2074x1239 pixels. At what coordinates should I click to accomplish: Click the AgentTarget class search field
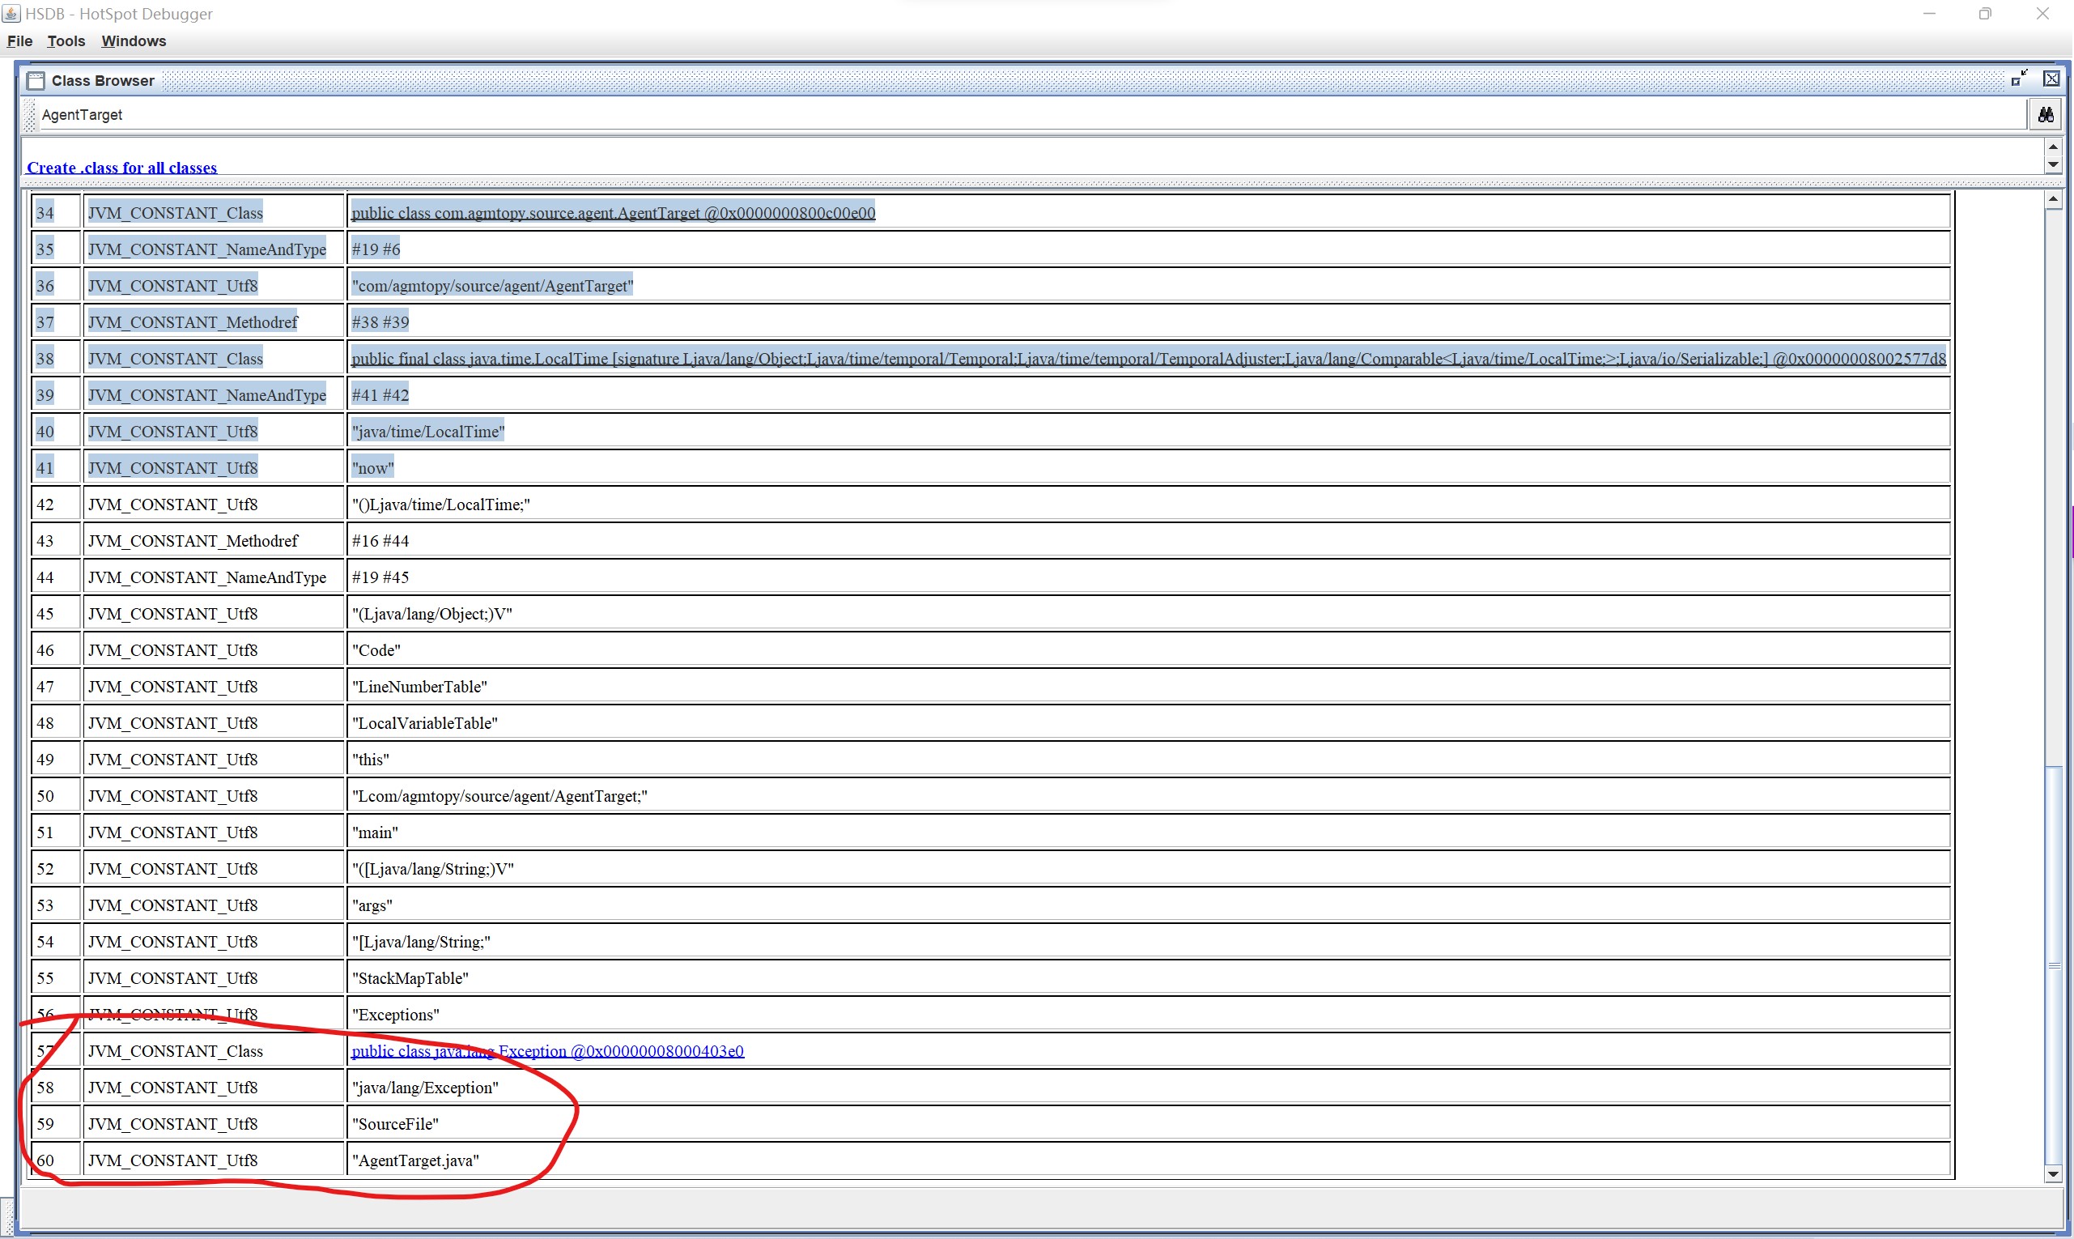pos(1001,114)
